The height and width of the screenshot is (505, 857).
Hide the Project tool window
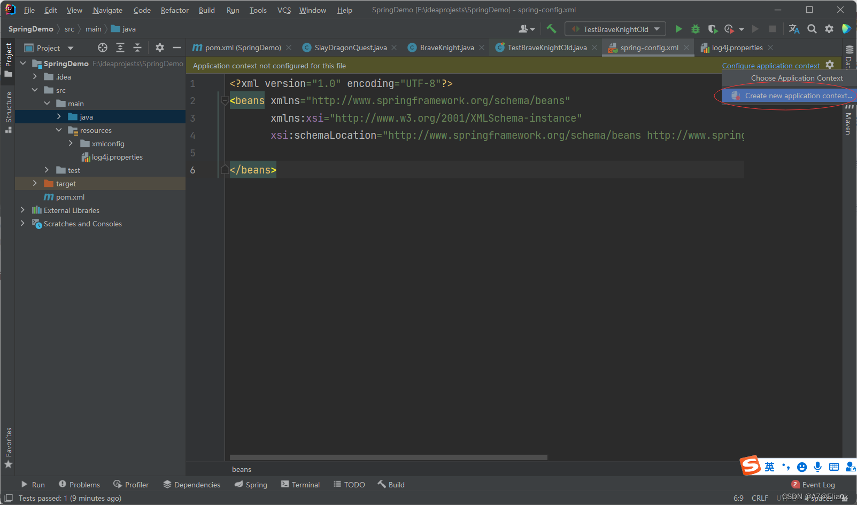pyautogui.click(x=177, y=48)
